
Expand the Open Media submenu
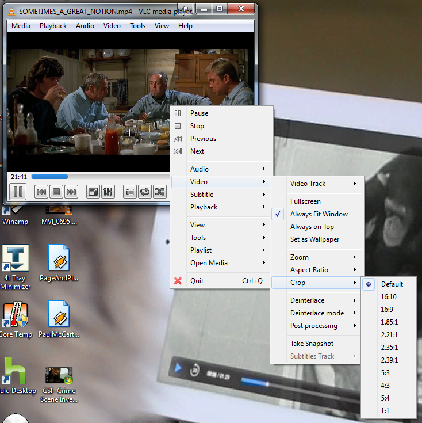pyautogui.click(x=221, y=263)
